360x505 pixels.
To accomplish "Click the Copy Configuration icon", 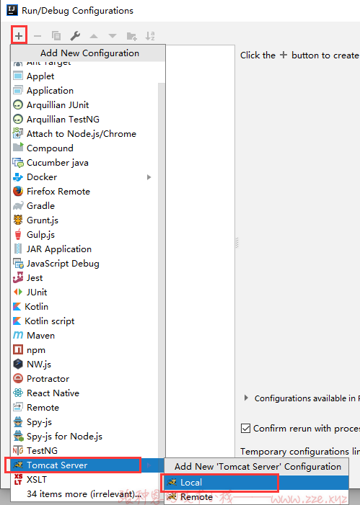I will coord(56,36).
